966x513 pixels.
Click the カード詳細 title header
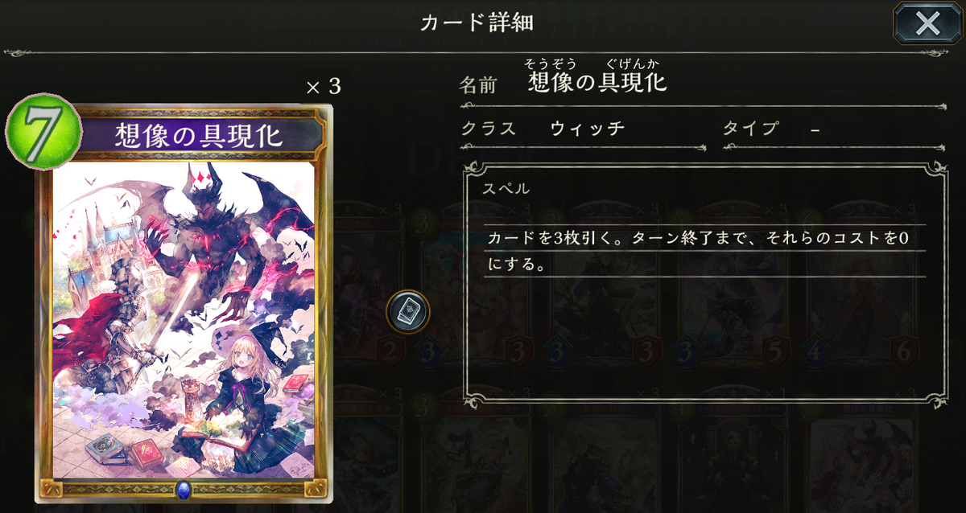point(477,23)
